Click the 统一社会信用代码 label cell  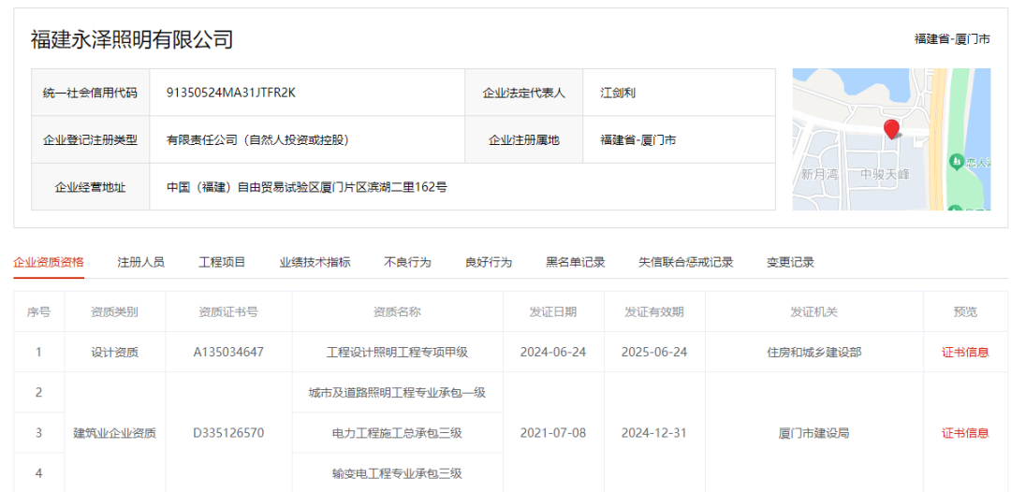pyautogui.click(x=90, y=93)
